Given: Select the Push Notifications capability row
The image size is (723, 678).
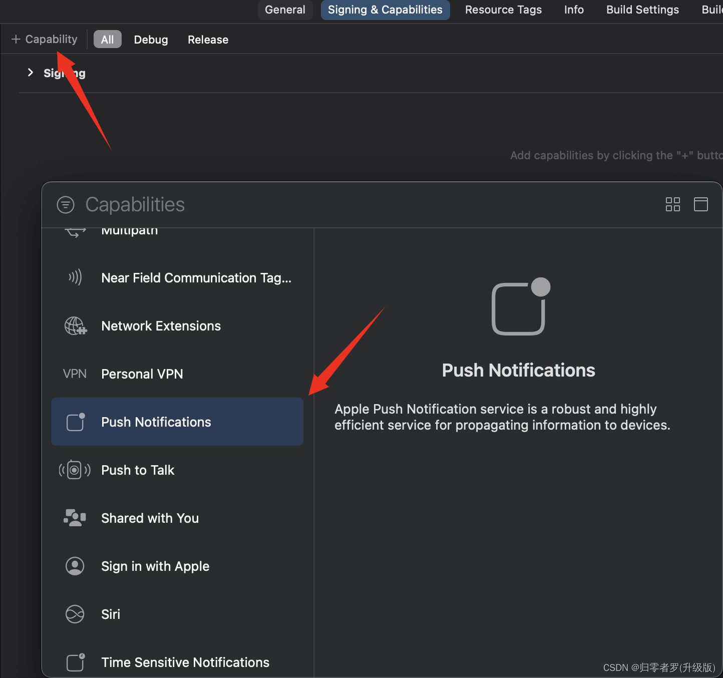Looking at the screenshot, I should (x=177, y=422).
